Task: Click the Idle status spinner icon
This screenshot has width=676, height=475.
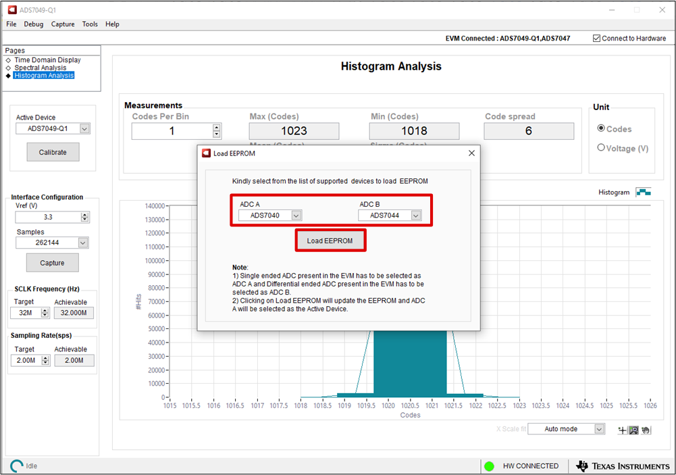Action: click(16, 466)
